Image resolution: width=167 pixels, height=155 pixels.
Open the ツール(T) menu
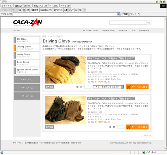[54, 6]
